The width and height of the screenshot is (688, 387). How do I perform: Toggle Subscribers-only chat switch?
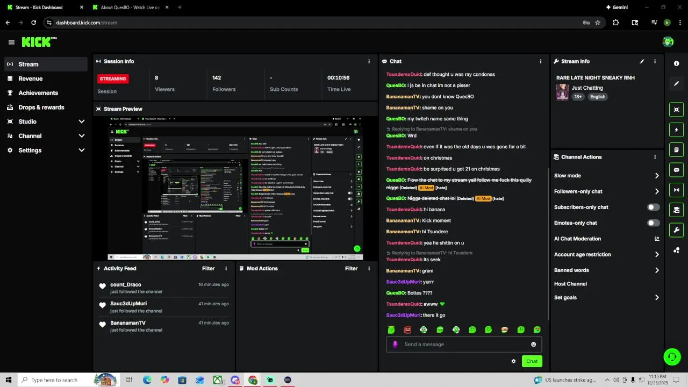pyautogui.click(x=654, y=207)
